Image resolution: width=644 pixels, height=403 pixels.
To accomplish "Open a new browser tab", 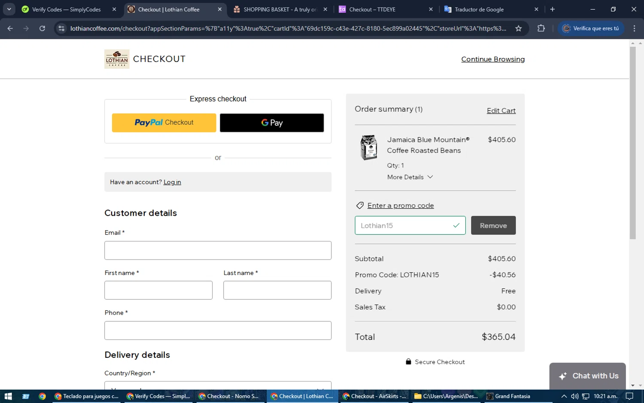I will (553, 9).
